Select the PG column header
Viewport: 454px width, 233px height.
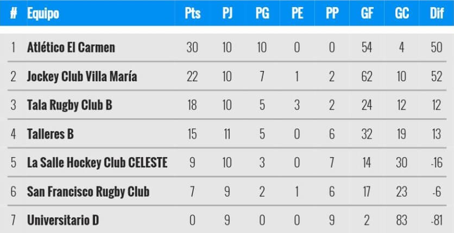point(262,14)
